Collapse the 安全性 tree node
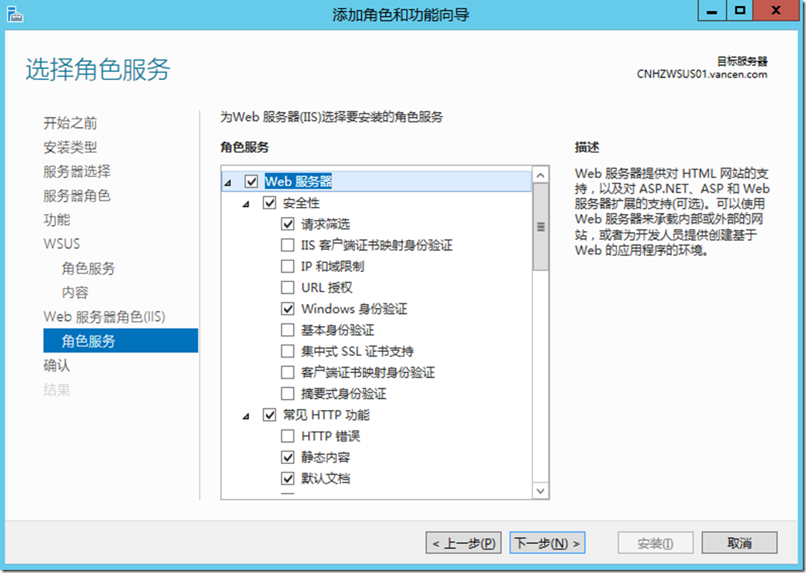This screenshot has height=573, width=806. pos(246,204)
